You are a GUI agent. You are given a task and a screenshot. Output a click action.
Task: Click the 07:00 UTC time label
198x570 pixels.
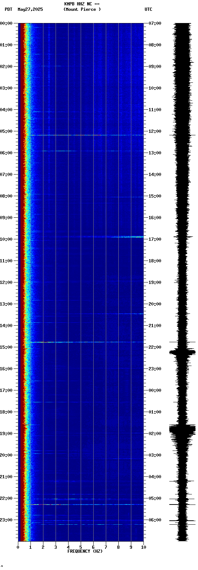(155, 23)
